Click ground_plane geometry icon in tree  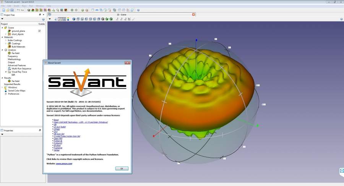point(9,31)
